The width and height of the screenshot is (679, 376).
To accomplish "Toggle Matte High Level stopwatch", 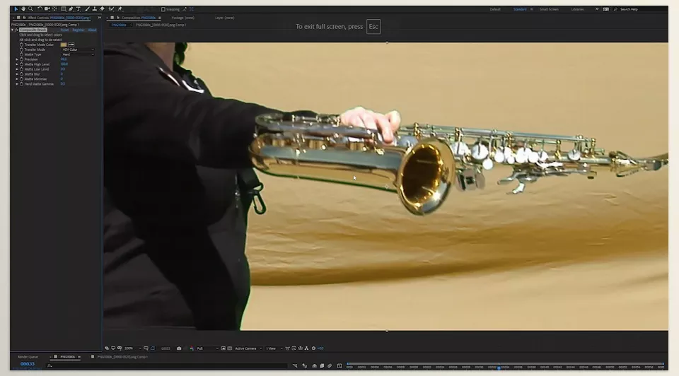I will [x=21, y=64].
